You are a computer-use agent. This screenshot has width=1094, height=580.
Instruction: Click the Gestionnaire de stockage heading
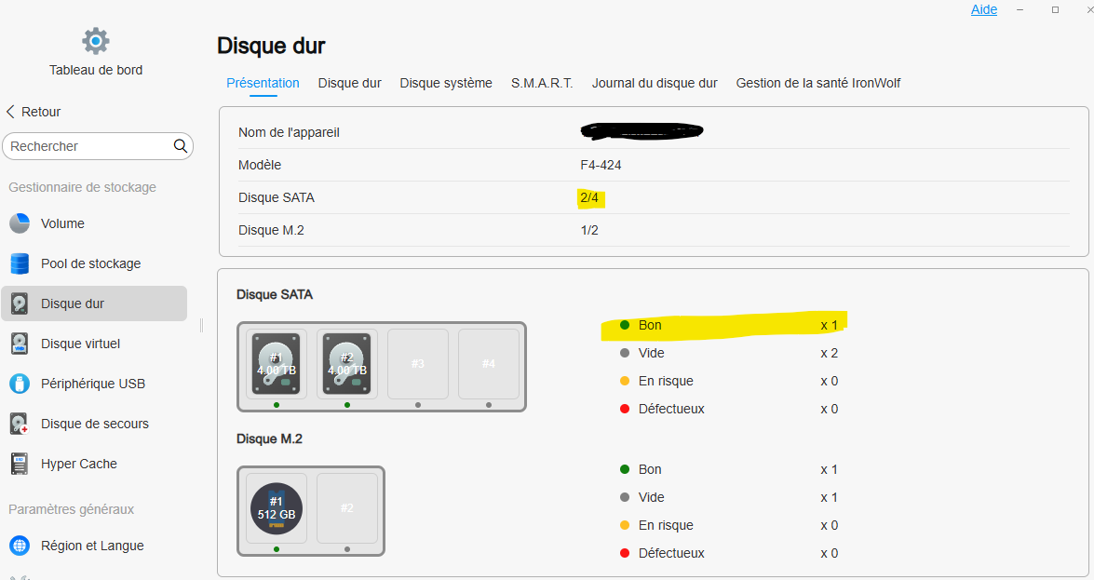pos(82,187)
